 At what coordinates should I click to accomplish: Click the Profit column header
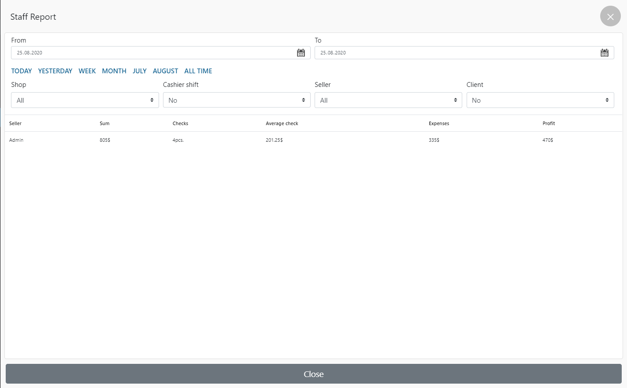[549, 123]
